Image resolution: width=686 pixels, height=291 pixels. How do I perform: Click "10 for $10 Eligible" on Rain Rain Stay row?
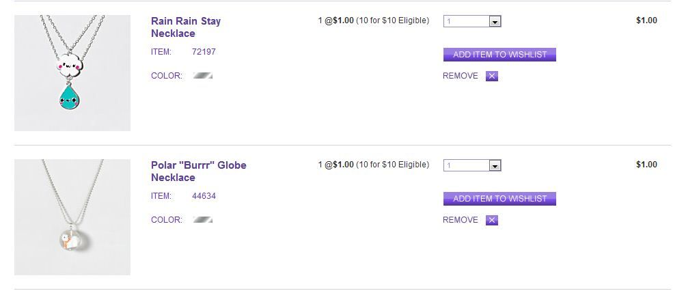click(393, 20)
